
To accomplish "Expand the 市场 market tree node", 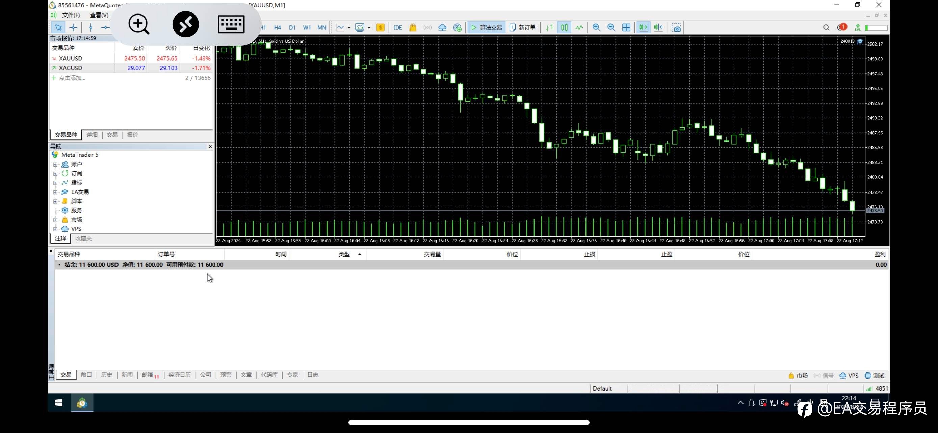I will (55, 220).
